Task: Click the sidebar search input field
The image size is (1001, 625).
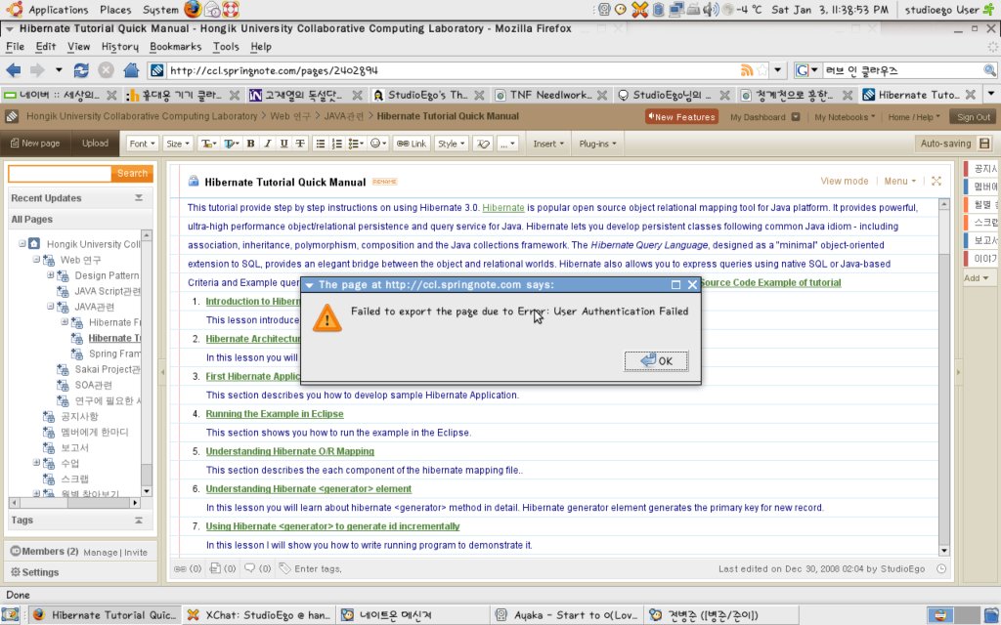Action: tap(60, 174)
